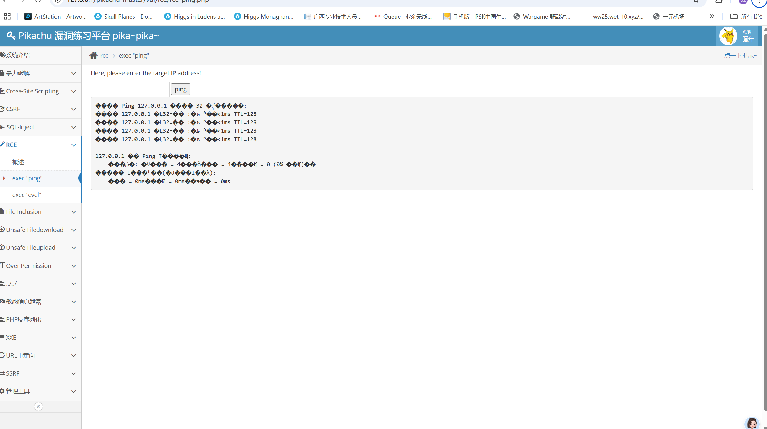Image resolution: width=767 pixels, height=429 pixels.
Task: Focus the target IP address input field
Action: (130, 89)
